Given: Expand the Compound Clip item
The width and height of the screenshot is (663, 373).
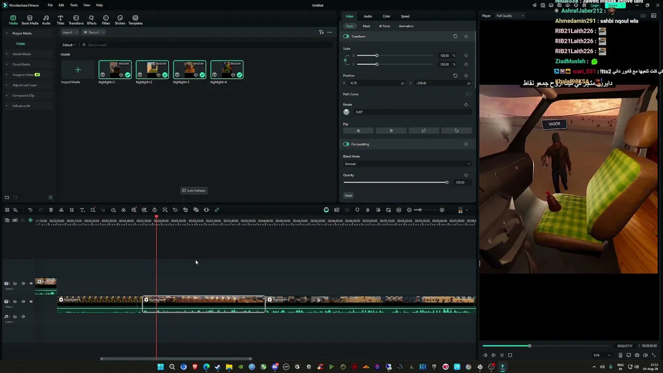Looking at the screenshot, I should 7,95.
